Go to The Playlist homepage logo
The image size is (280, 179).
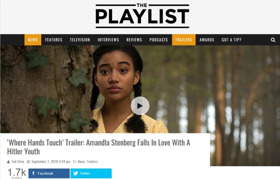(142, 16)
